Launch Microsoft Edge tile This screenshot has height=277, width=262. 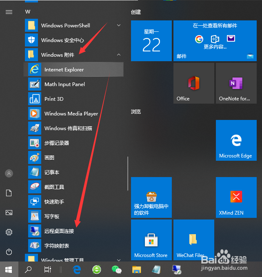click(236, 140)
